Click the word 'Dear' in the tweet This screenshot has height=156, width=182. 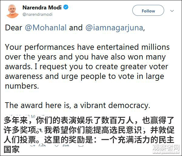point(13,28)
